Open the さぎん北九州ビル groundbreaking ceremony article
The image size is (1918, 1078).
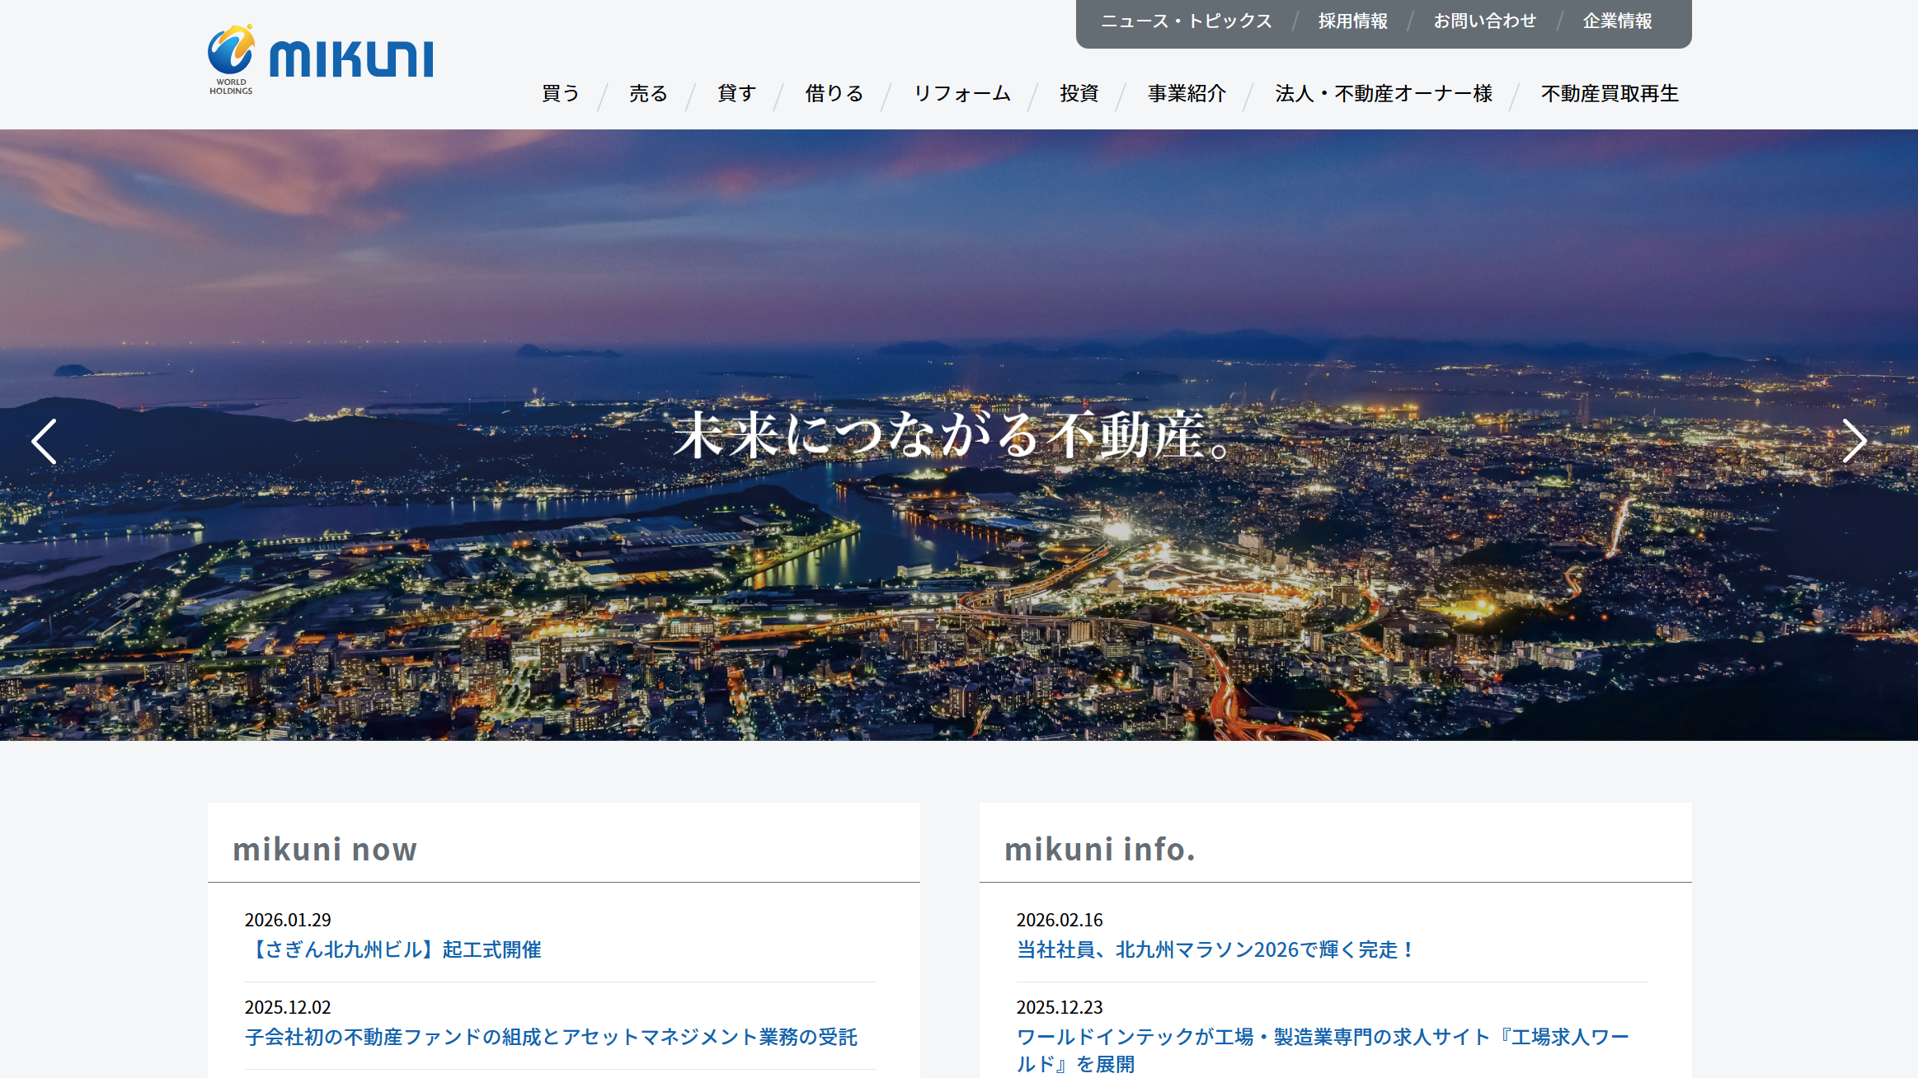pyautogui.click(x=396, y=949)
